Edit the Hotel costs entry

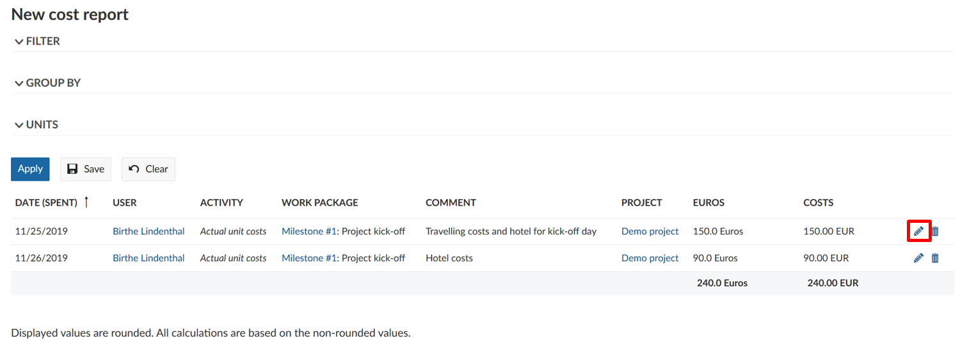point(918,258)
